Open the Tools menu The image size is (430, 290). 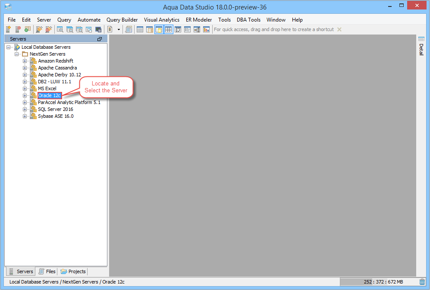point(224,20)
